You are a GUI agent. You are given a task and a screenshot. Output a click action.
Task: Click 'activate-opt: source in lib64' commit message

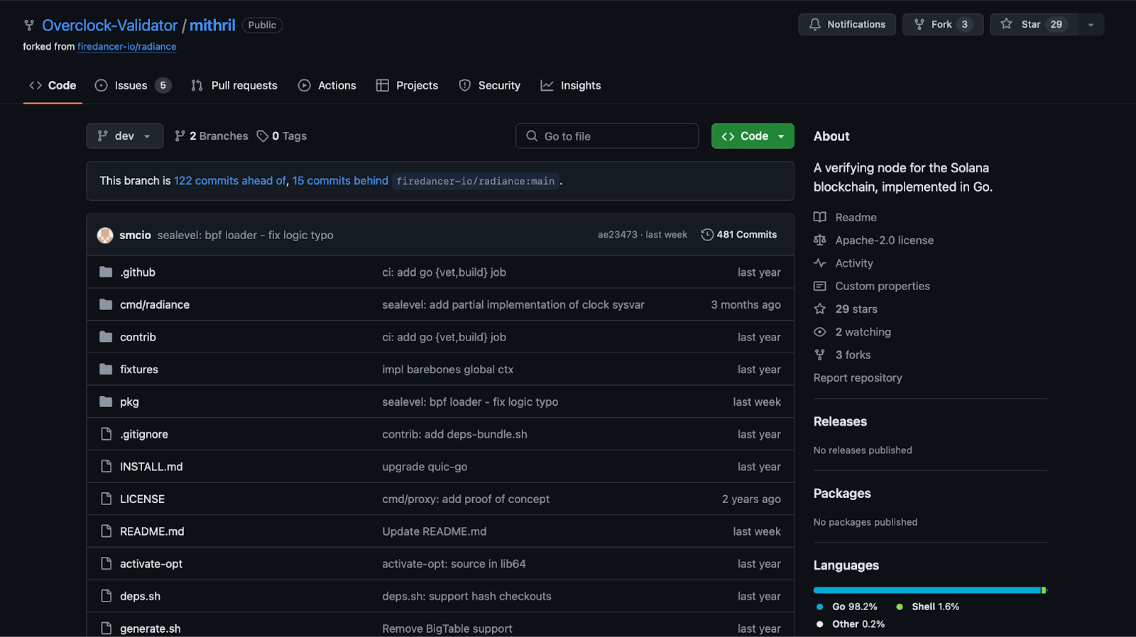[454, 564]
